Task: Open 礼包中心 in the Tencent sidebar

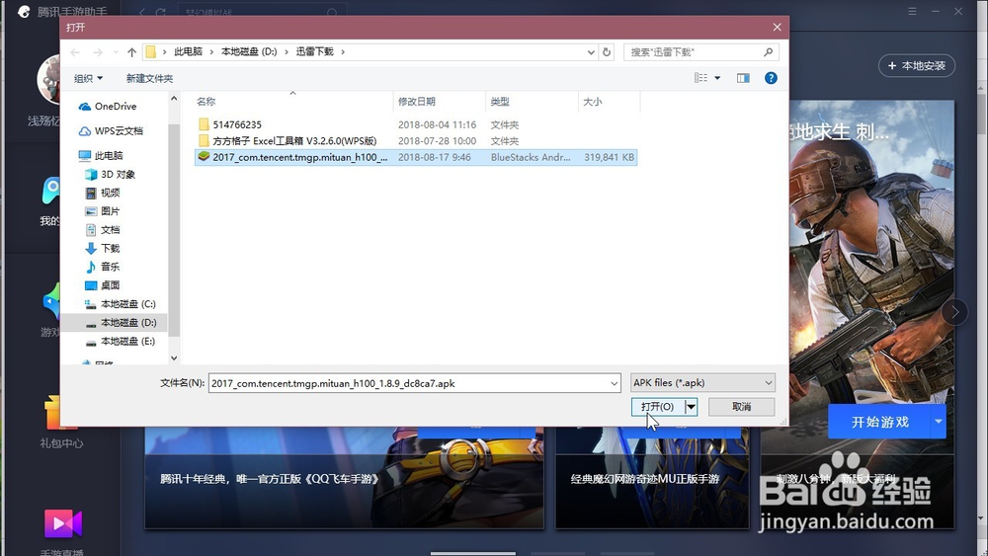Action: [x=61, y=423]
